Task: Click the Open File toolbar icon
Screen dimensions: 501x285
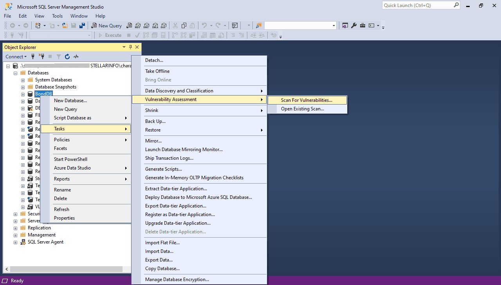Action: tap(65, 25)
